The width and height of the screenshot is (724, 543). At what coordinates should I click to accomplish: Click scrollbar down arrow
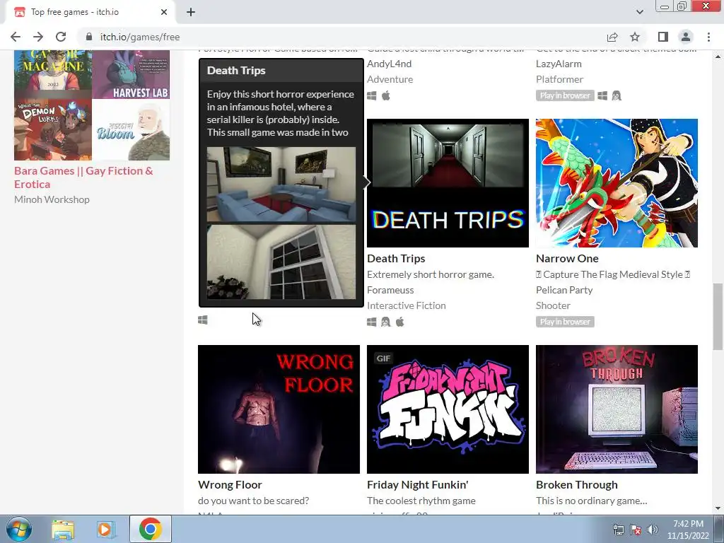[x=718, y=508]
